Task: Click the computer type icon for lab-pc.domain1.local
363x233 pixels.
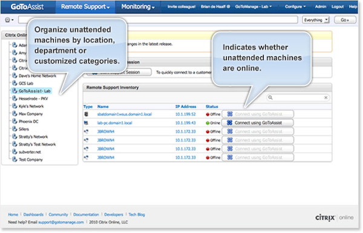Action: (86, 123)
